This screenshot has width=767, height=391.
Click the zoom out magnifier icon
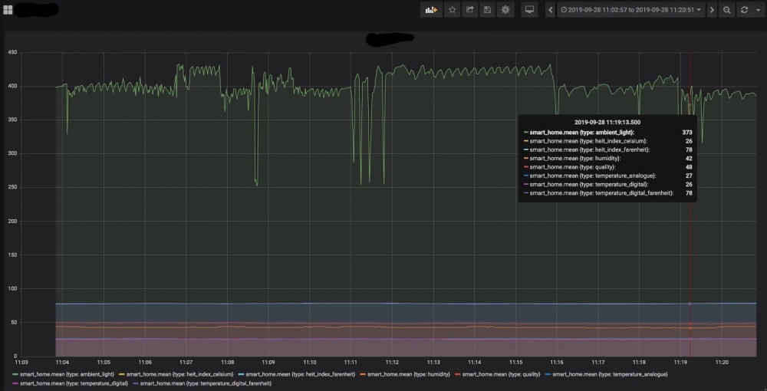pyautogui.click(x=727, y=10)
